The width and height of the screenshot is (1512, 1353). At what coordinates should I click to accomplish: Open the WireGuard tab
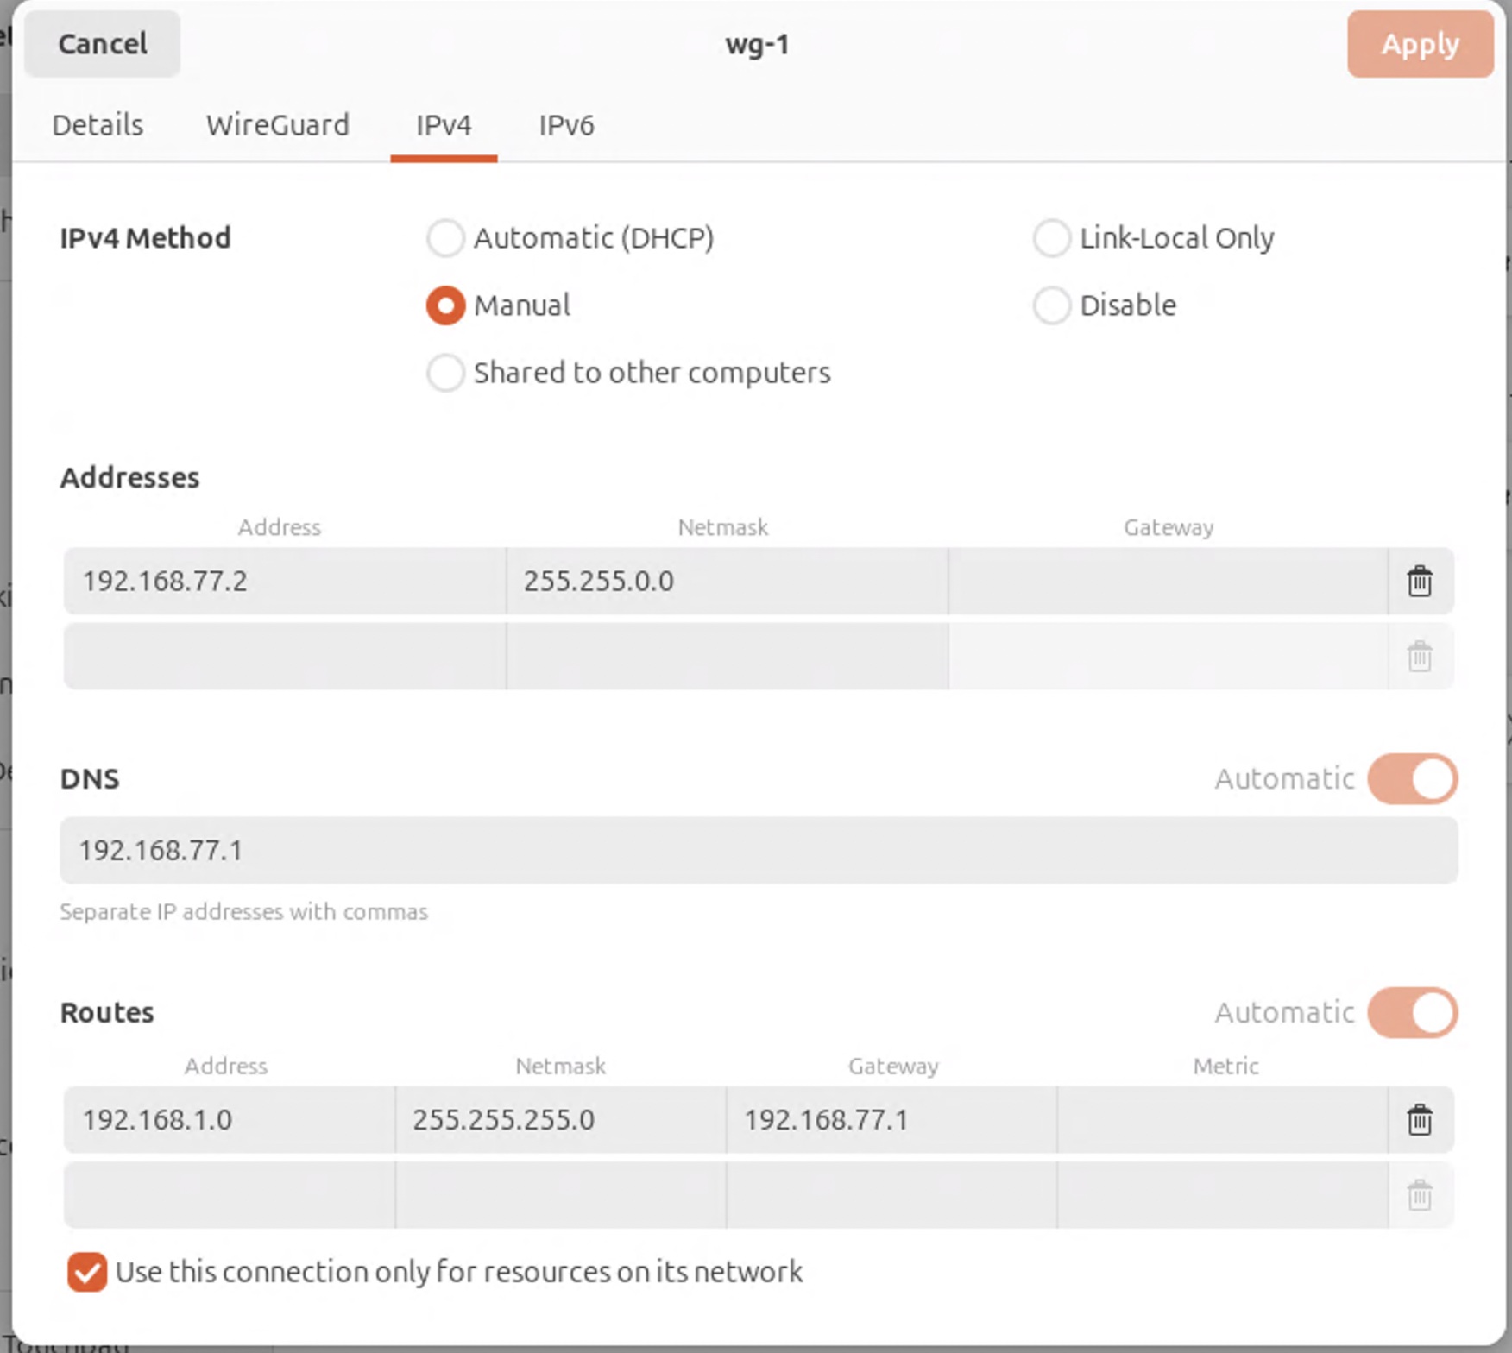pos(276,125)
